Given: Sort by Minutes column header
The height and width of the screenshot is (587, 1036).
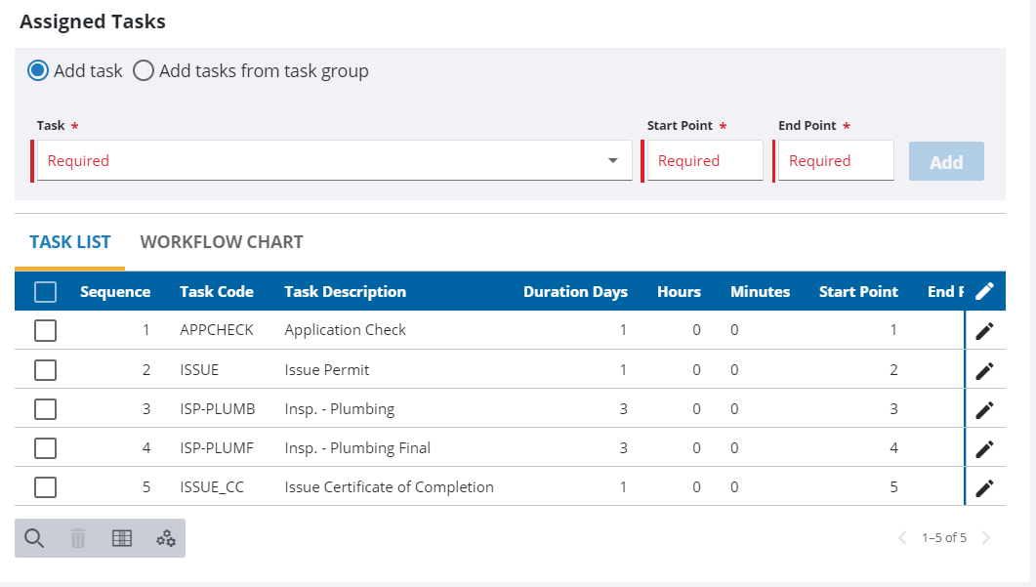Looking at the screenshot, I should click(760, 291).
